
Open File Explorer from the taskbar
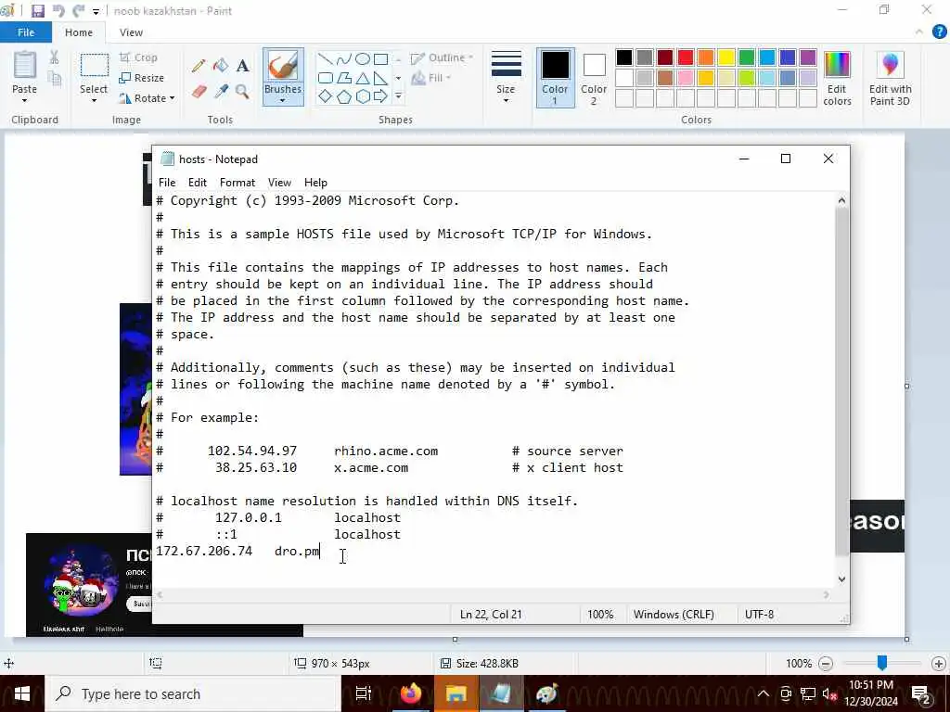pyautogui.click(x=456, y=693)
